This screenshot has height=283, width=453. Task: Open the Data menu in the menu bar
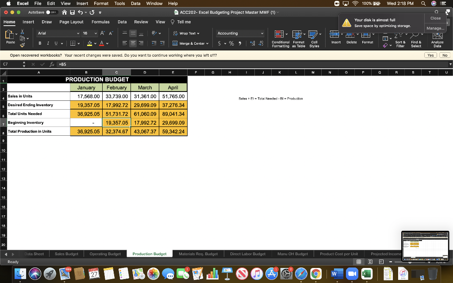pyautogui.click(x=136, y=3)
